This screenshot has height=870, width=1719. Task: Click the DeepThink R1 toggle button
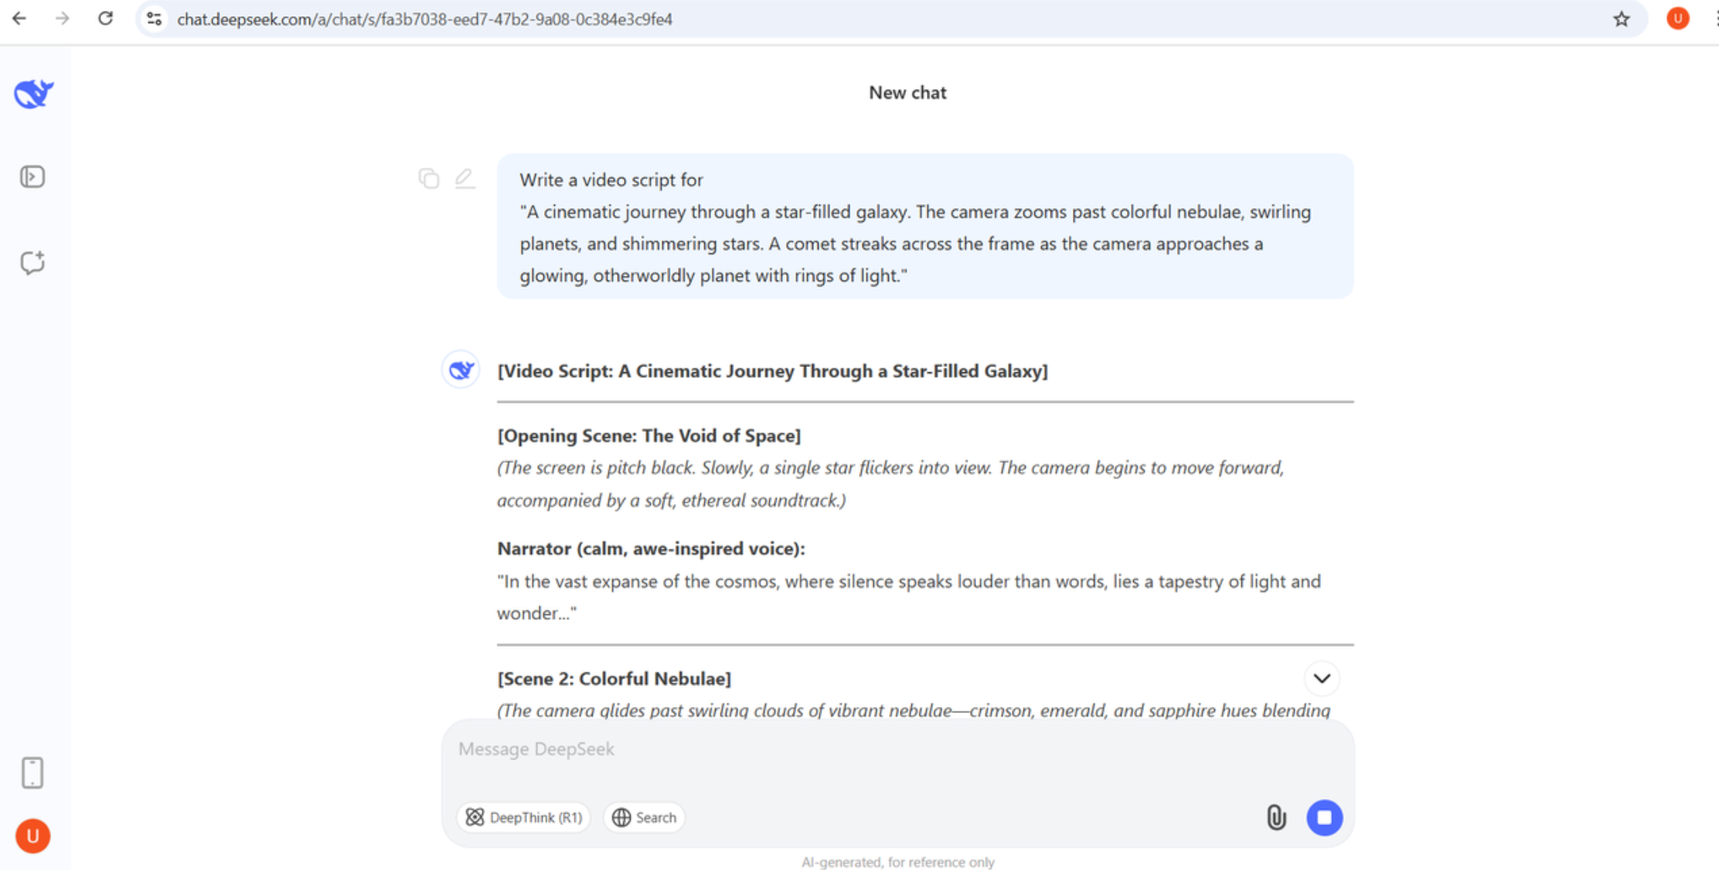(x=526, y=817)
